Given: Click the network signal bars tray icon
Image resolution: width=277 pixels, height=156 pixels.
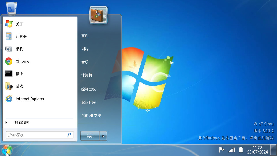Looking at the screenshot, I should tap(232, 150).
